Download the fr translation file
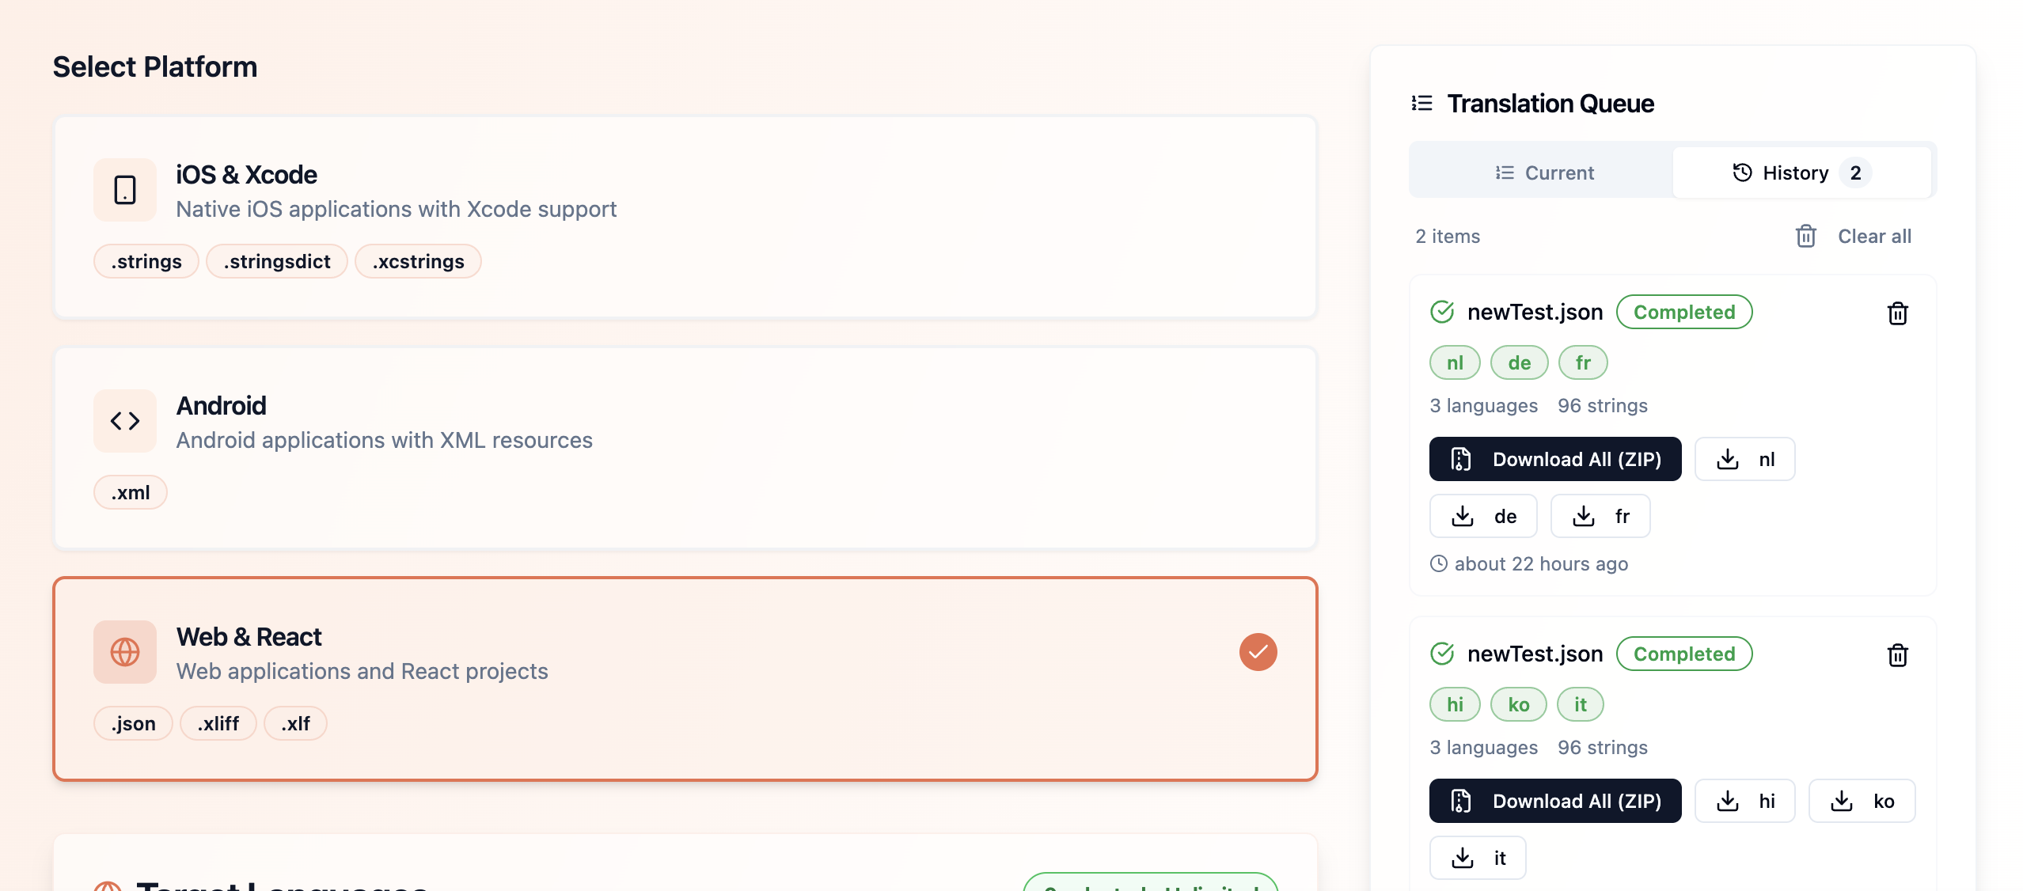 (x=1600, y=515)
